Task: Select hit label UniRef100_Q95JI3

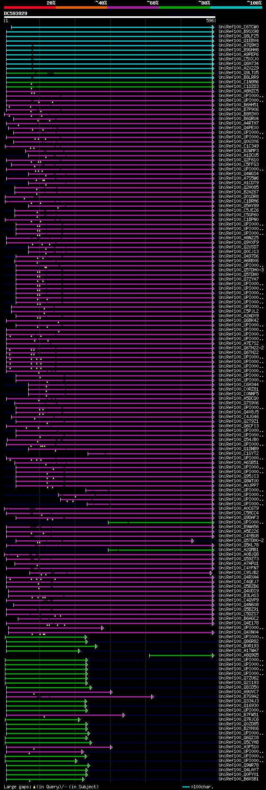Action: [239, 477]
